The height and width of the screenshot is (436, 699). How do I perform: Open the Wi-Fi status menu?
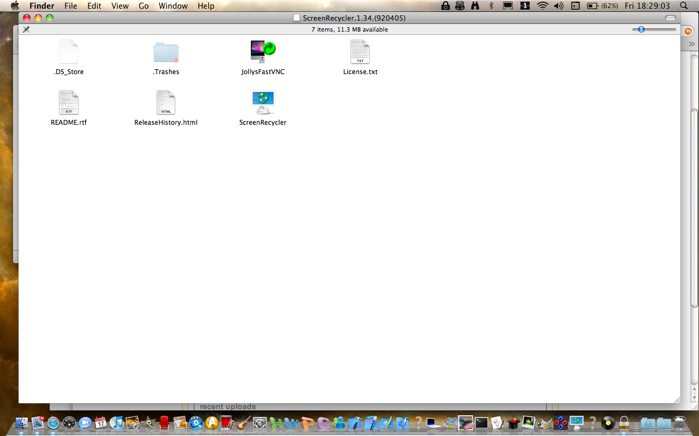click(542, 6)
